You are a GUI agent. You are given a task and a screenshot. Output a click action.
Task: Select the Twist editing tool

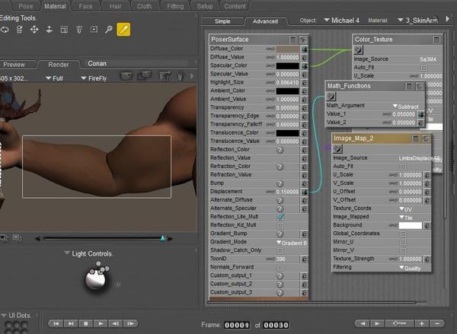point(19,30)
